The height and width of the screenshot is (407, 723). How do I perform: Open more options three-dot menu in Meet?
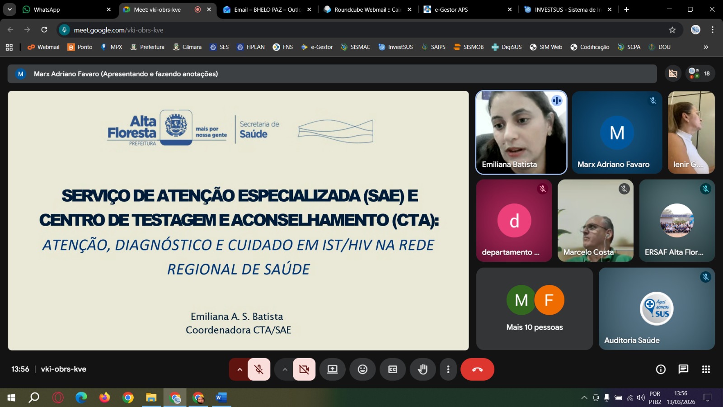[x=448, y=369]
